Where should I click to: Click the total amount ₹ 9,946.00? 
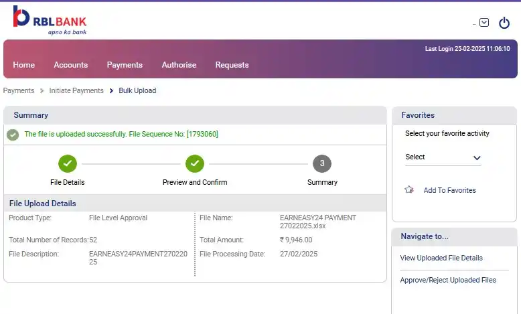[296, 240]
